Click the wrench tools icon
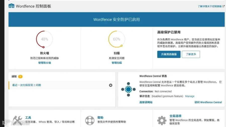The image size is (226, 127). (18, 120)
